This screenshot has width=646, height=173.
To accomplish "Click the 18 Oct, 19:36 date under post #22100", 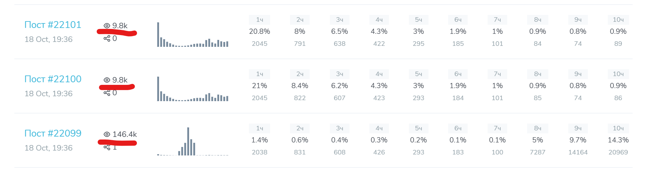I will click(x=49, y=94).
